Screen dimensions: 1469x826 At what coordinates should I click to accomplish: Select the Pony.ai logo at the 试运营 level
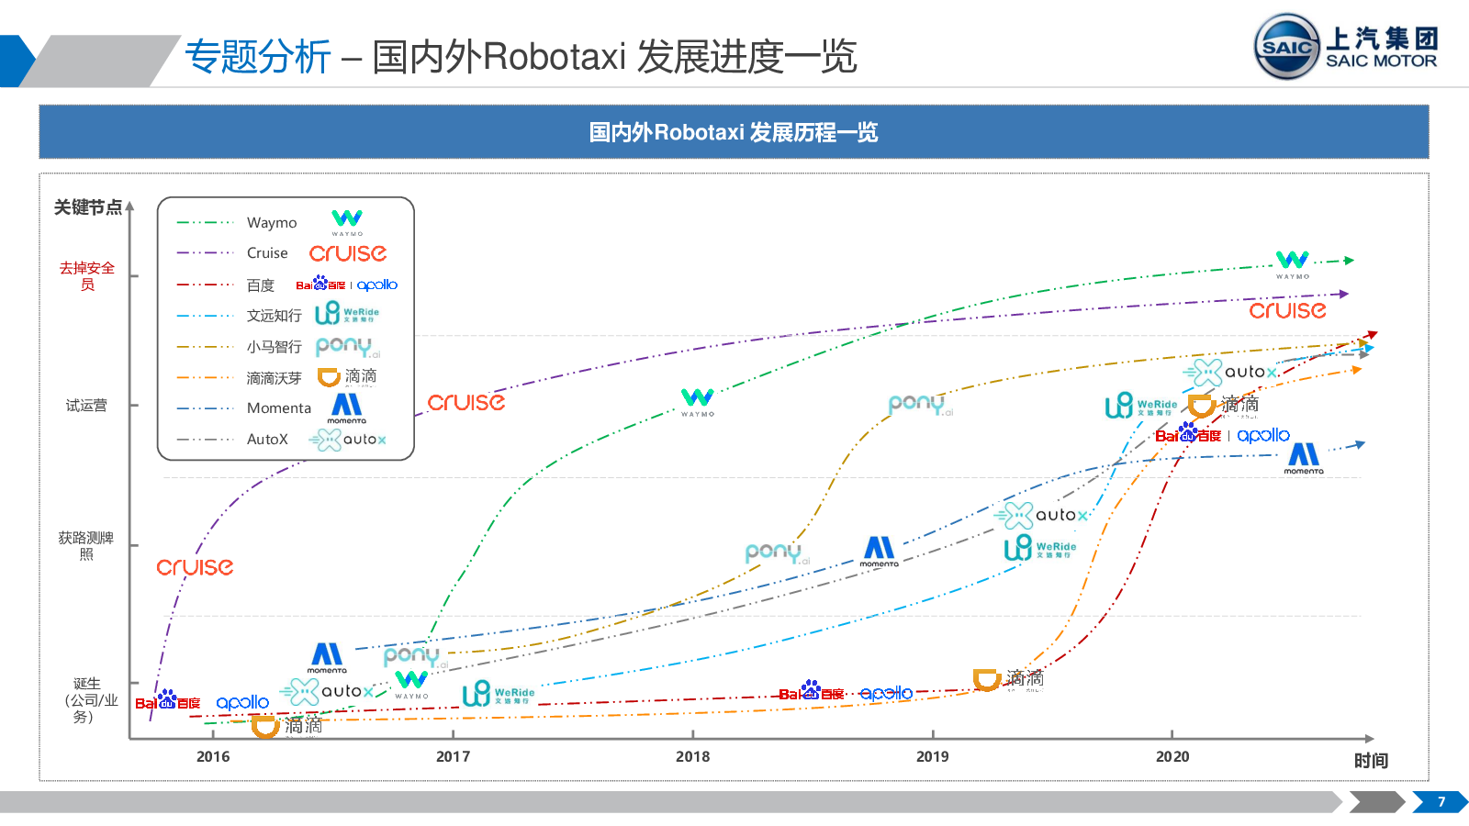click(921, 405)
